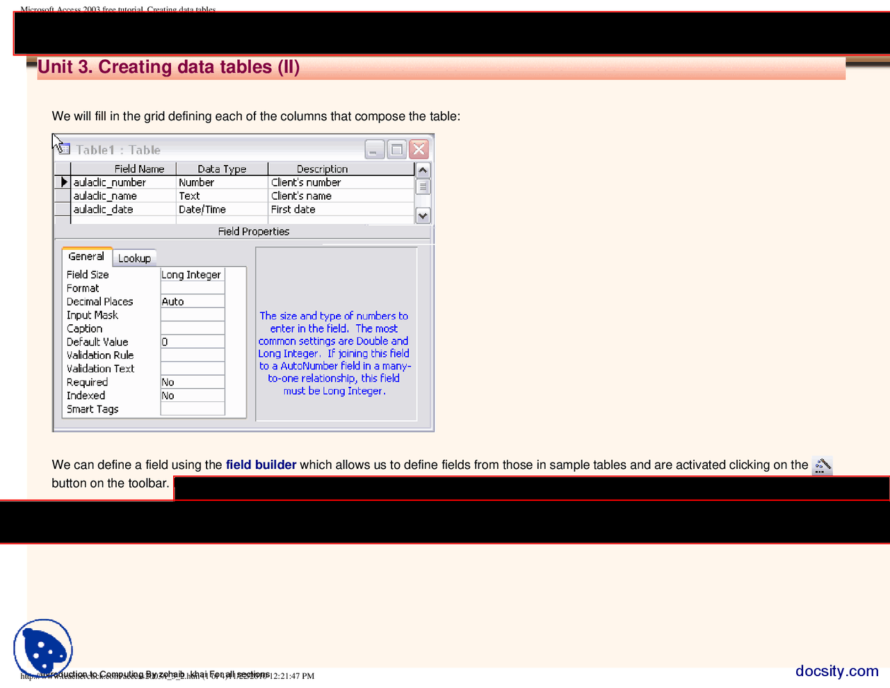Click the scroll-up arrow in the field grid
The height and width of the screenshot is (688, 890).
(x=422, y=169)
